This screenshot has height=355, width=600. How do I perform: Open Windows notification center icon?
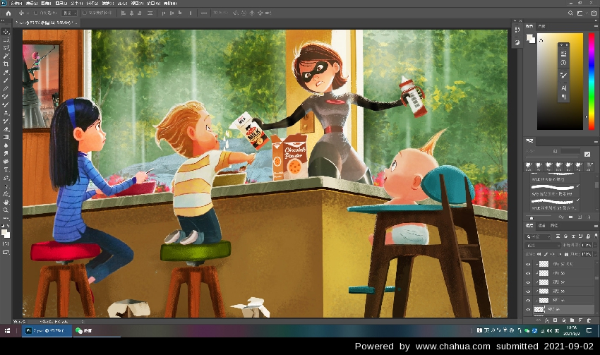[x=589, y=330]
